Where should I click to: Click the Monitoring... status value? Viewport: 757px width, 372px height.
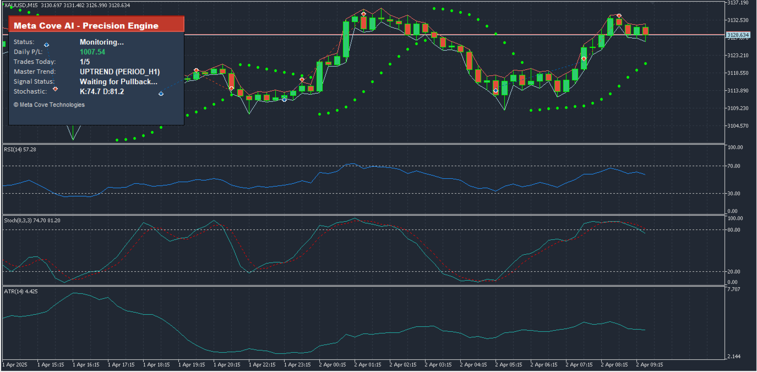[102, 42]
